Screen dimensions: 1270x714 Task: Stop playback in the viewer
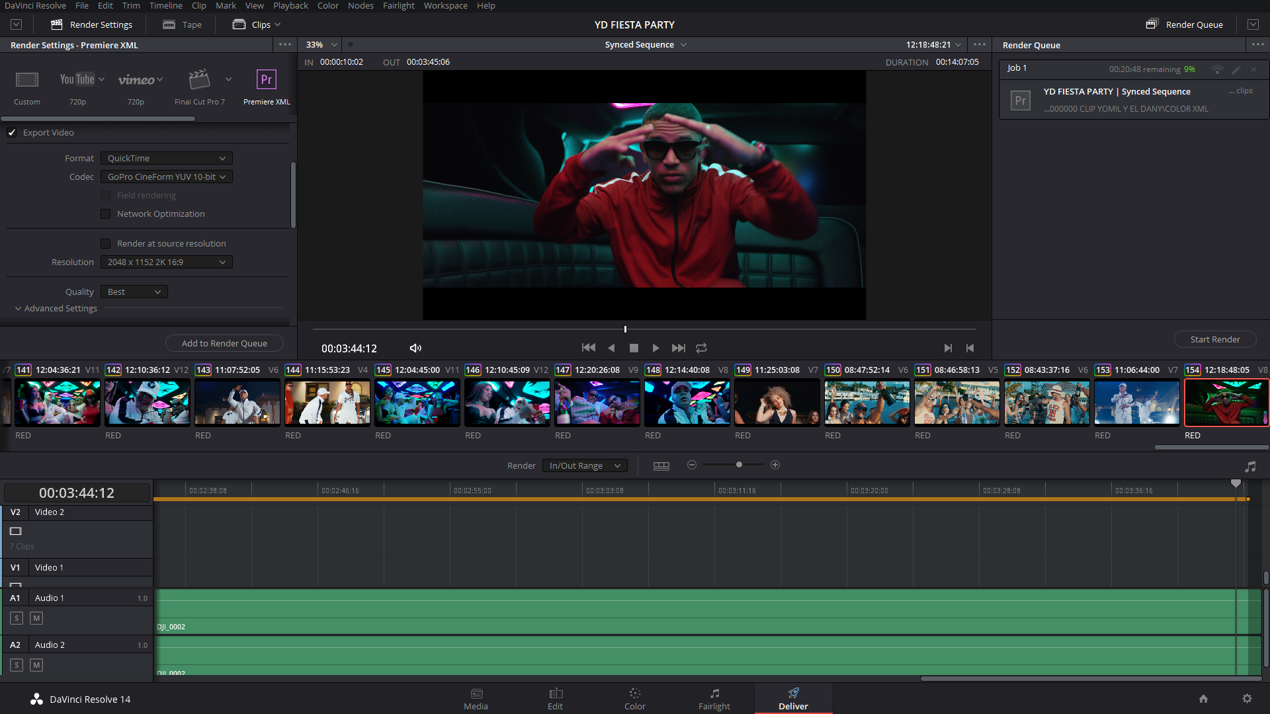(634, 348)
